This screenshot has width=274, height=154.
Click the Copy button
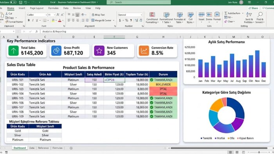click(x=10, y=18)
